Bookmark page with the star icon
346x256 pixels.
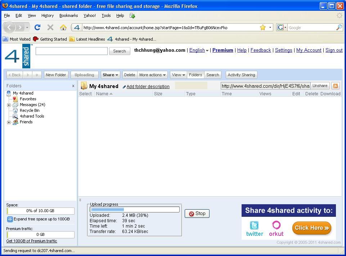tap(262, 27)
